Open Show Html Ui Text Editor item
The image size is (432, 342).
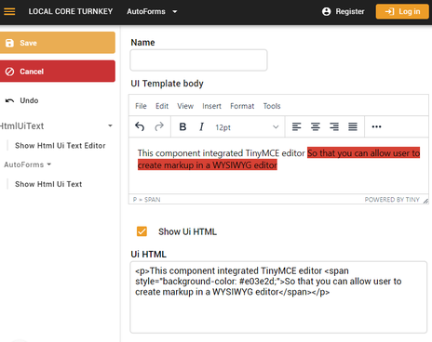click(61, 146)
